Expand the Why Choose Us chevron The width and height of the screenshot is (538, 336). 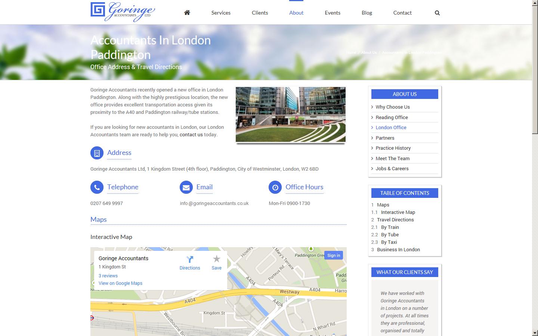pos(372,107)
